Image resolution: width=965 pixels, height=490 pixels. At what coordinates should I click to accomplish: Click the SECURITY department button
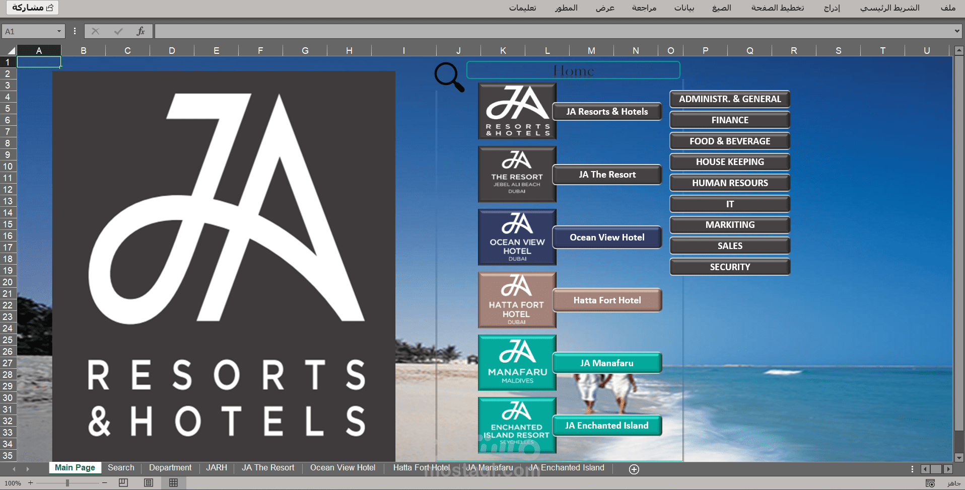(730, 267)
